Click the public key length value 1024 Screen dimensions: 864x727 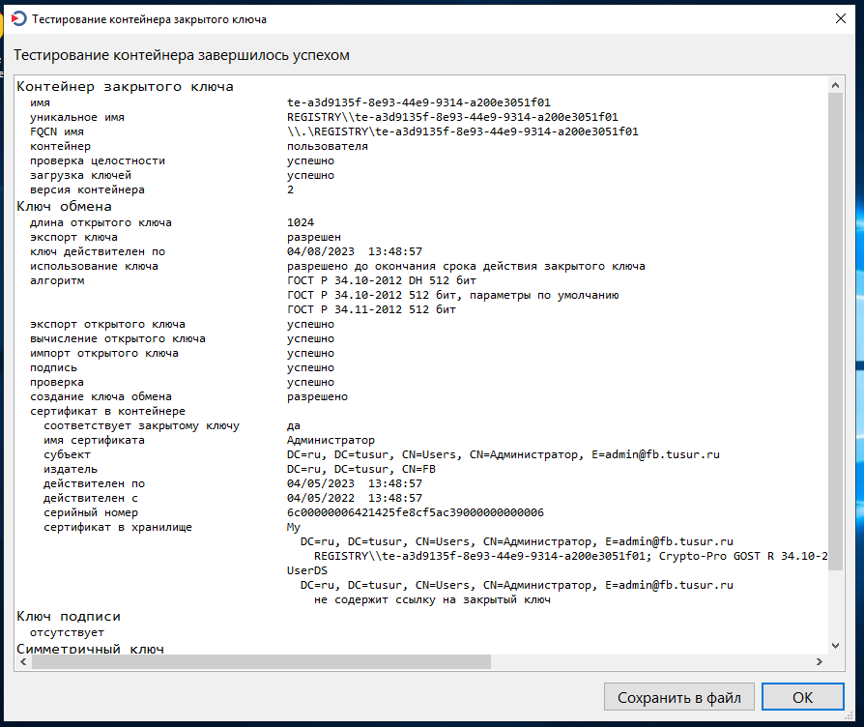pyautogui.click(x=301, y=222)
